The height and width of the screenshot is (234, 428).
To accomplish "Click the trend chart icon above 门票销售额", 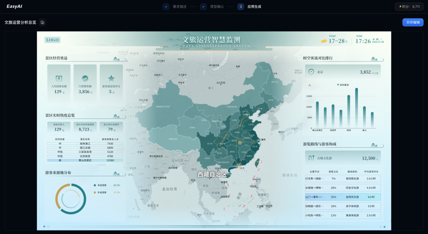I will point(85,78).
